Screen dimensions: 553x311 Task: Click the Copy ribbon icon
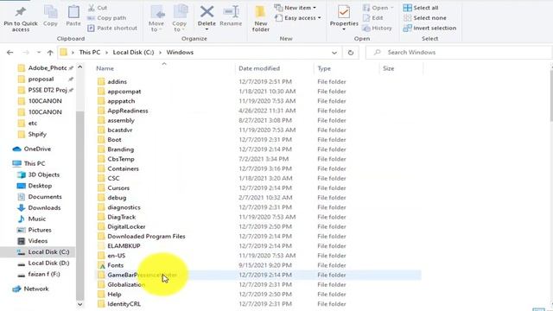point(50,12)
